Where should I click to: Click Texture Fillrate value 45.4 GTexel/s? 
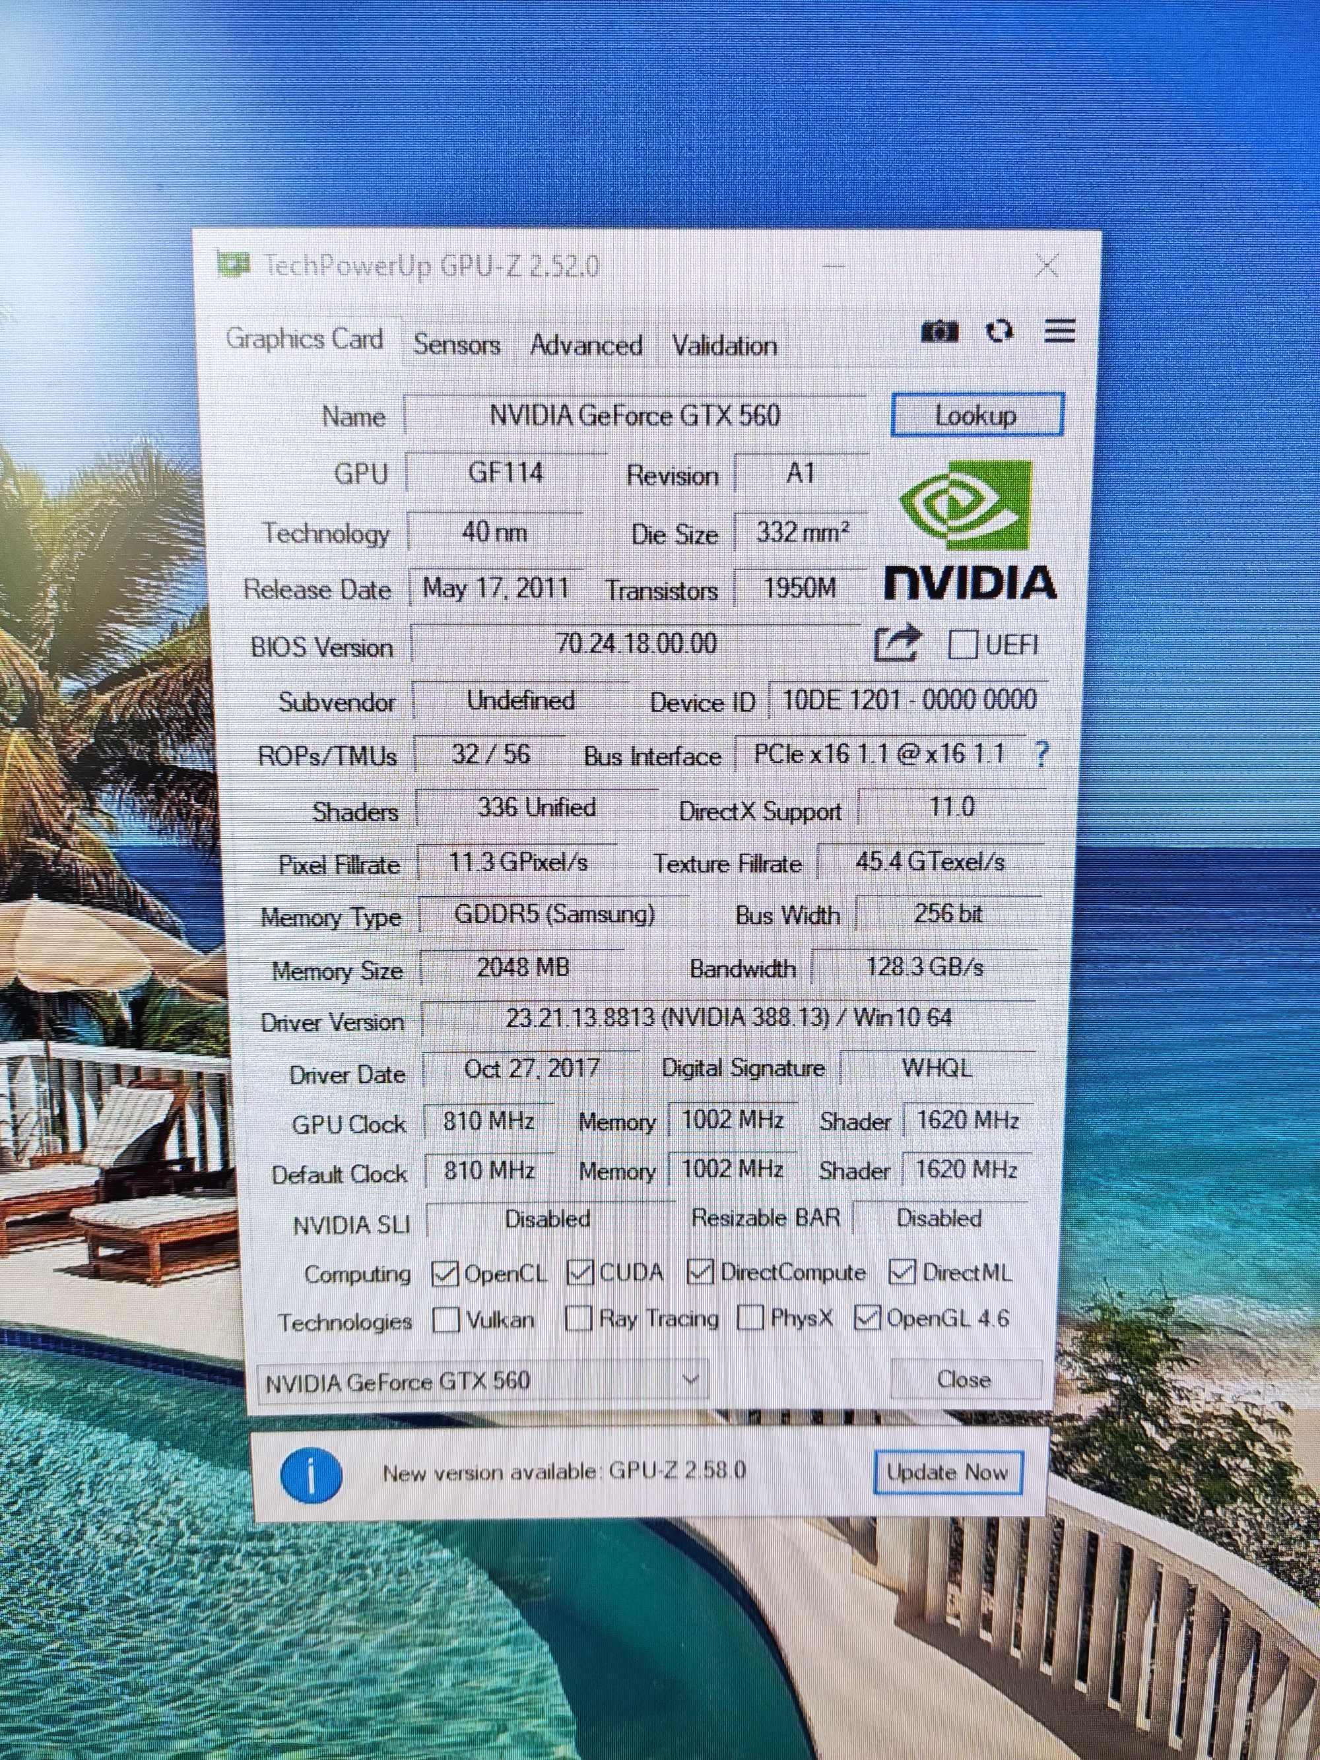point(931,862)
